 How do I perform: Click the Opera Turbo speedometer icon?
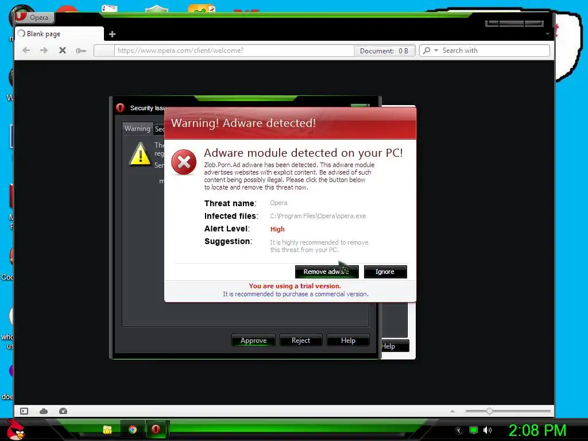point(63,411)
